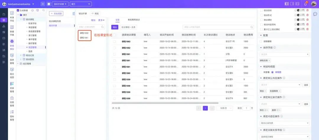Open the 绑定内容区操作 dropdown
319x140 pixels.
click(284, 123)
